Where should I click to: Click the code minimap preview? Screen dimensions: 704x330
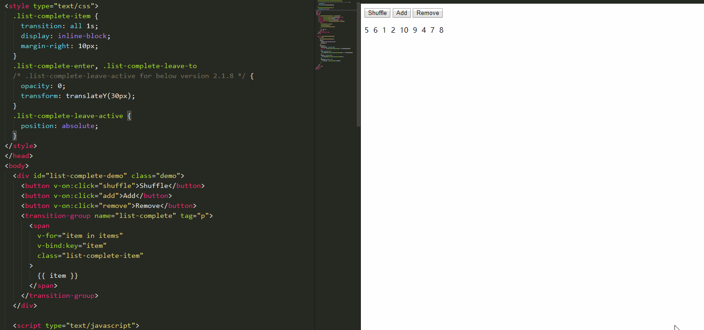(336, 35)
